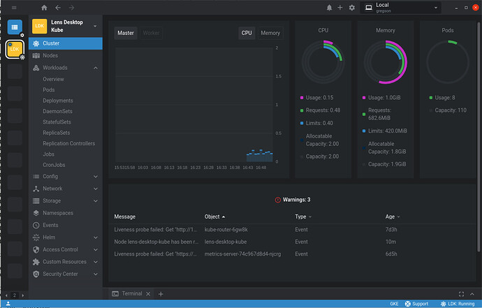
Task: Go back with the left arrow
Action: click(58, 8)
